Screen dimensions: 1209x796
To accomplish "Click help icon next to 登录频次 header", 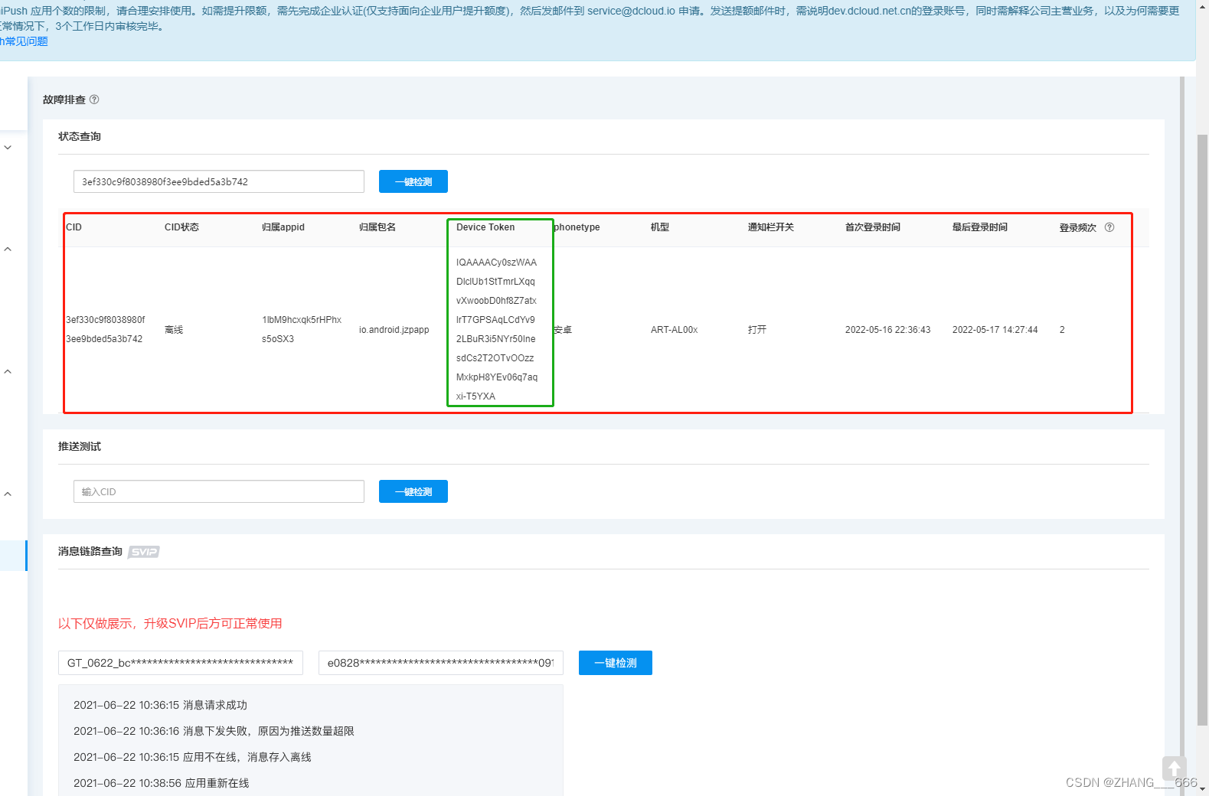I will point(1109,227).
